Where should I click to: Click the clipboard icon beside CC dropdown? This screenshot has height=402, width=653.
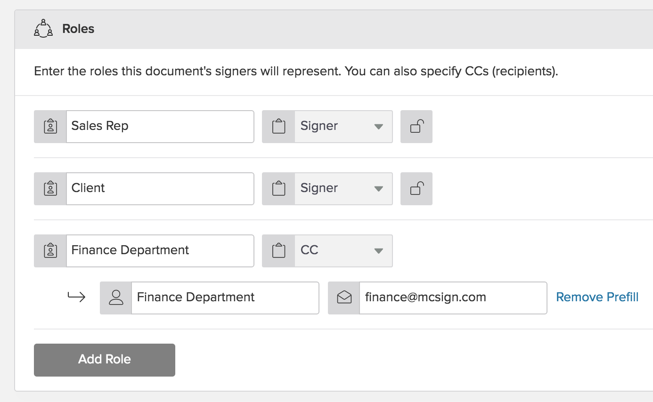tap(279, 251)
